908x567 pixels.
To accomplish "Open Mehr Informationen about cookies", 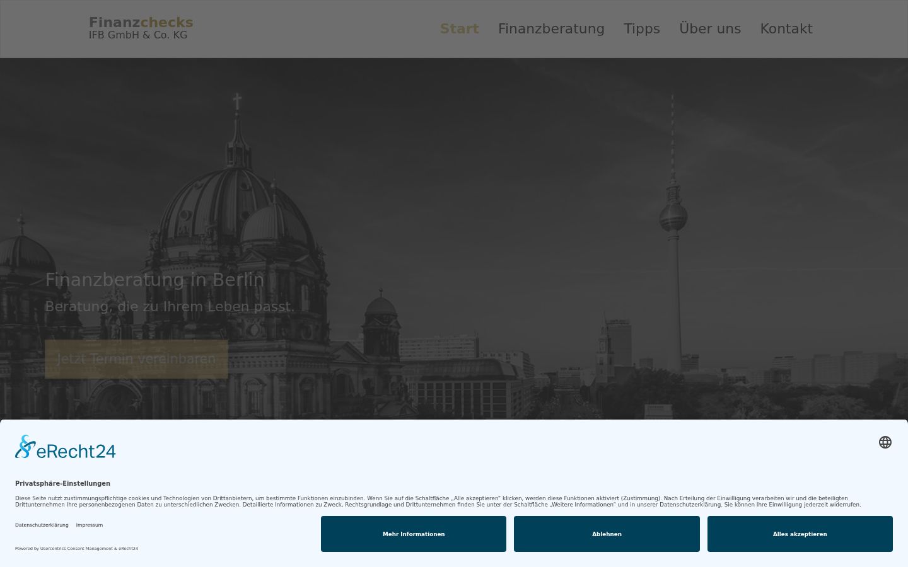I will [x=414, y=534].
